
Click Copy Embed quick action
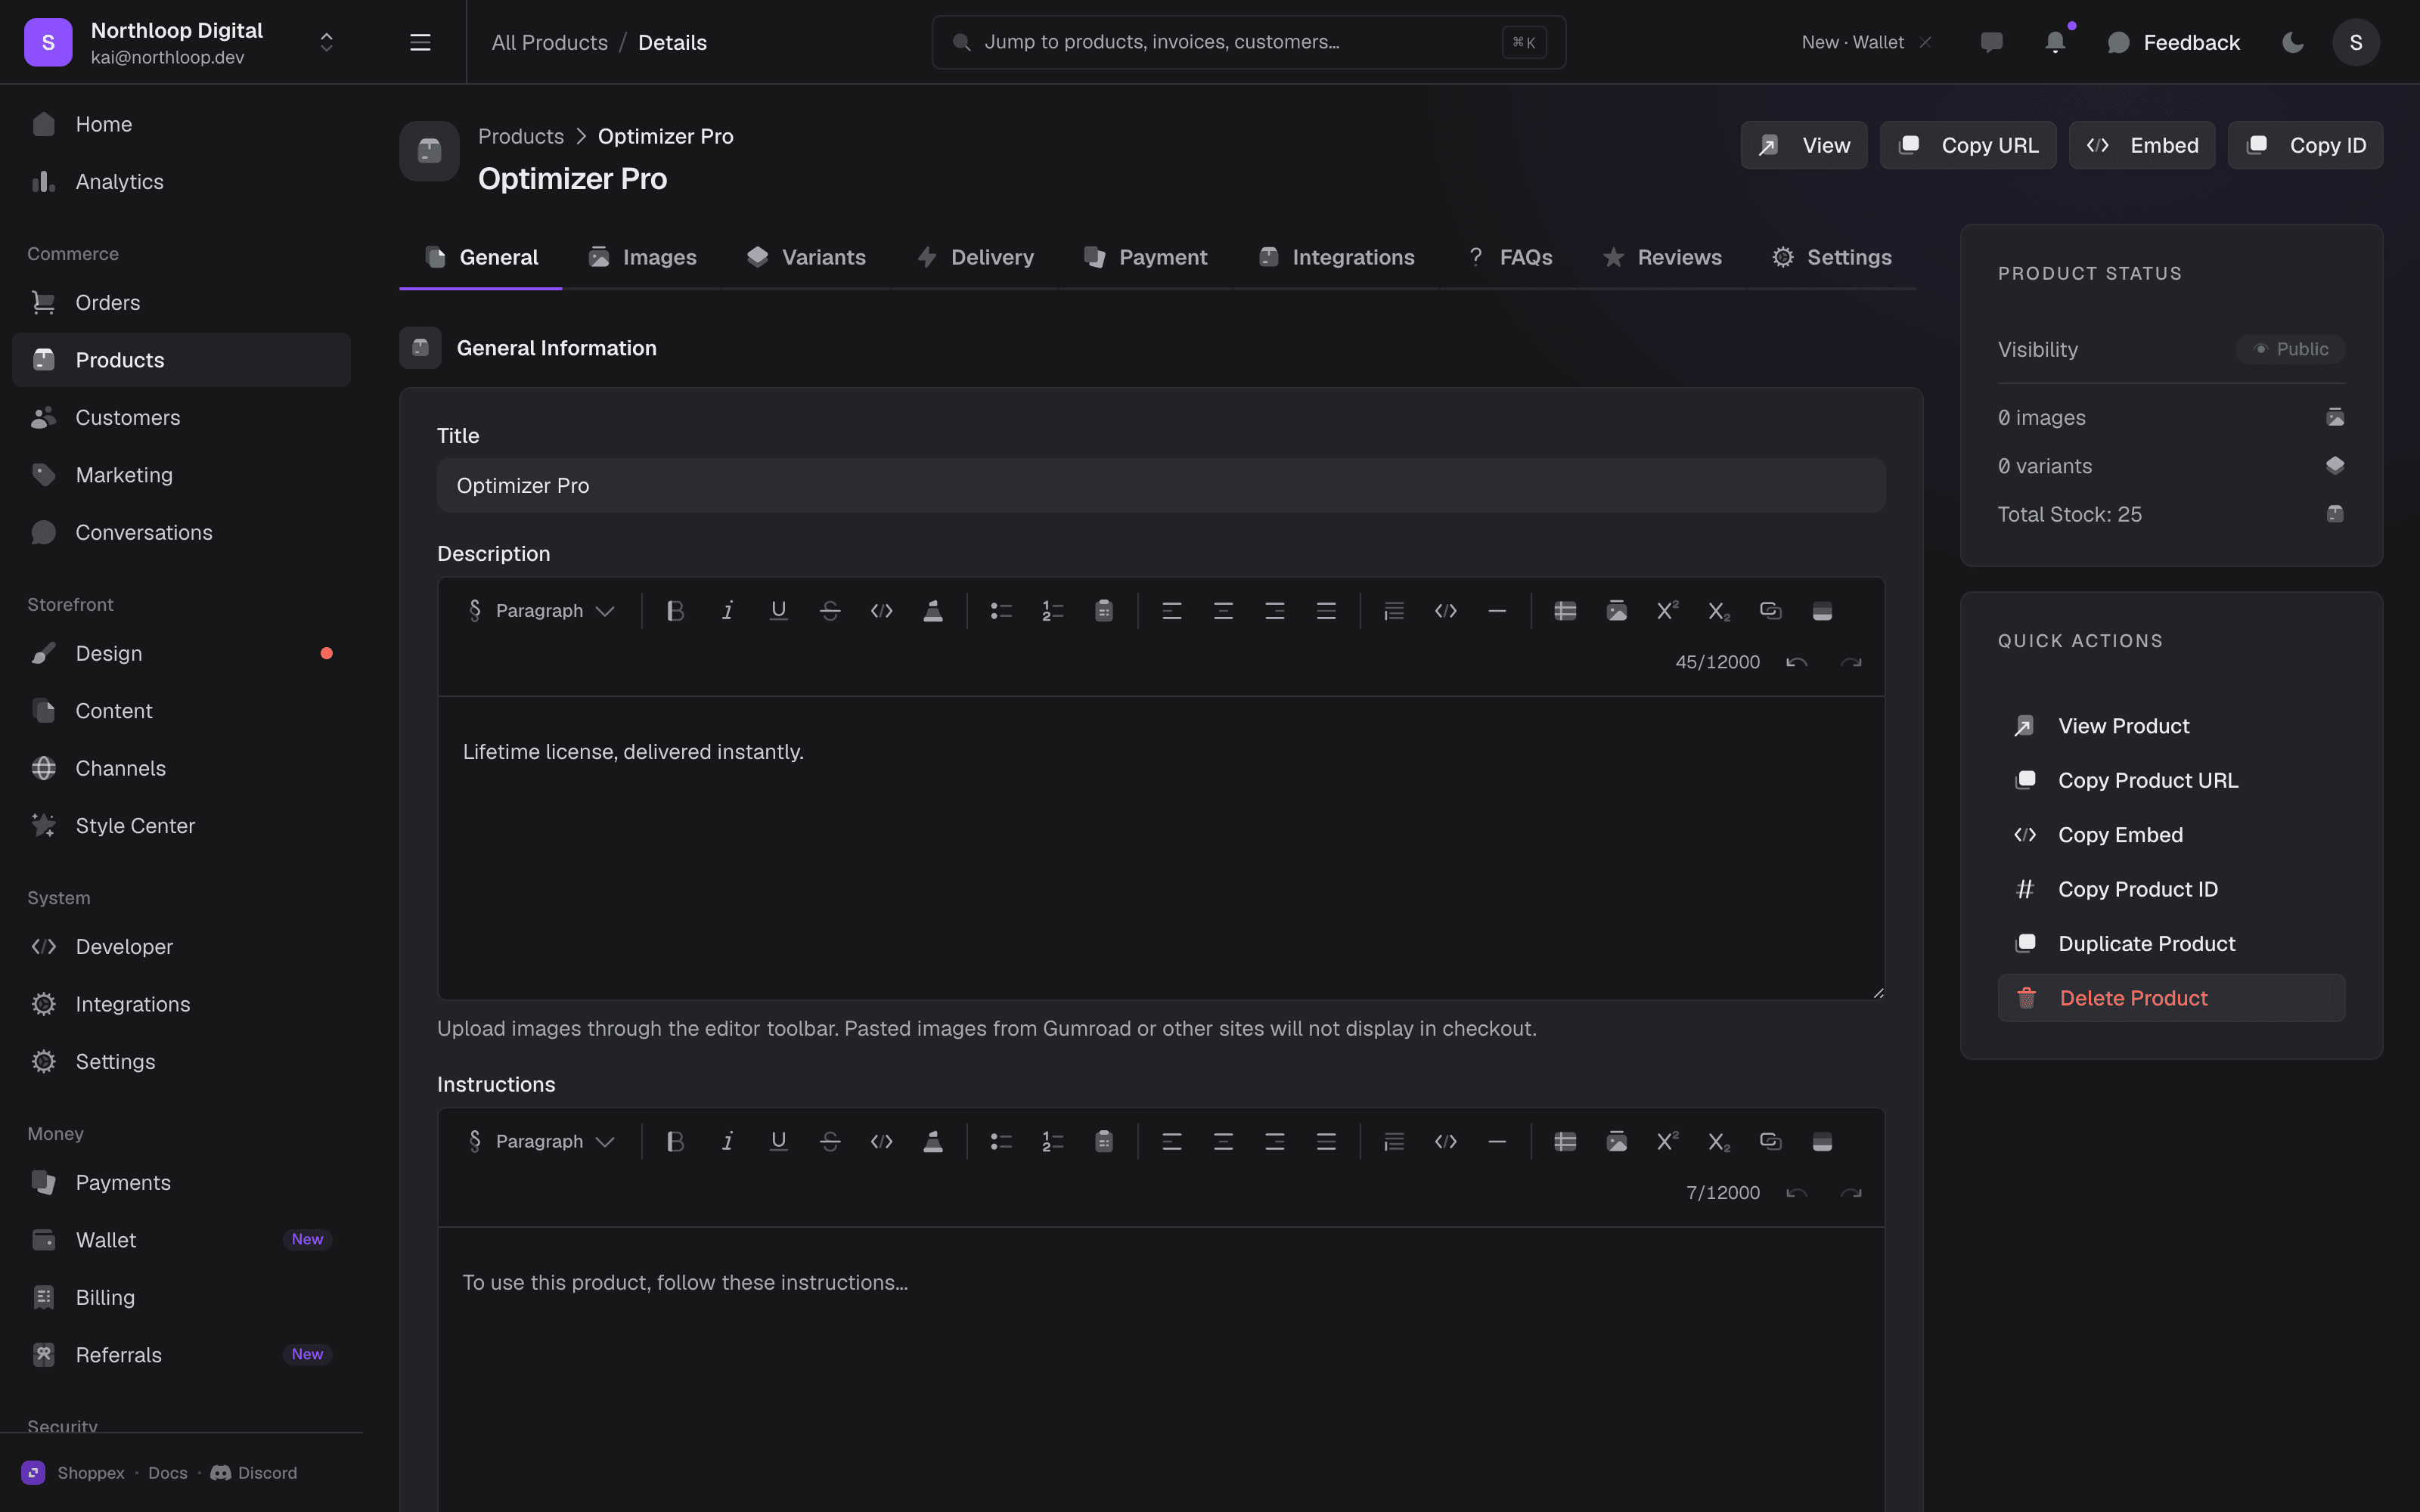pyautogui.click(x=2171, y=835)
